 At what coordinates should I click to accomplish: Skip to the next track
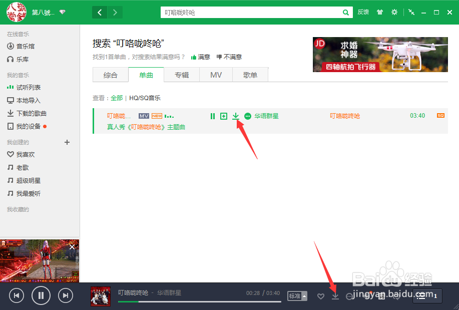coord(65,295)
